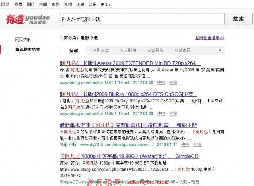Click the 搜索 search button
This screenshot has height=186, width=254.
tap(238, 19)
